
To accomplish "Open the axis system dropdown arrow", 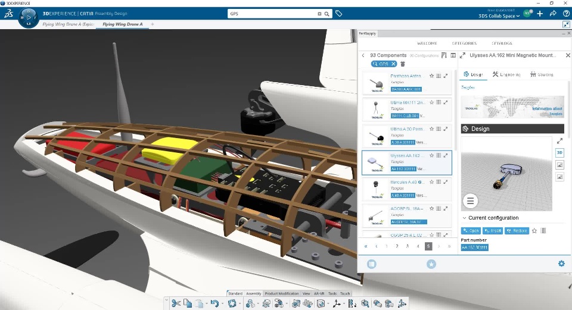I will (x=344, y=303).
